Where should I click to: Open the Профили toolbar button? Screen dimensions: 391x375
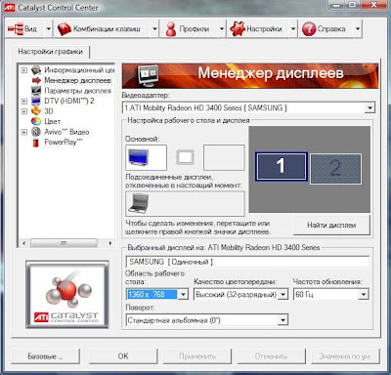pos(190,29)
